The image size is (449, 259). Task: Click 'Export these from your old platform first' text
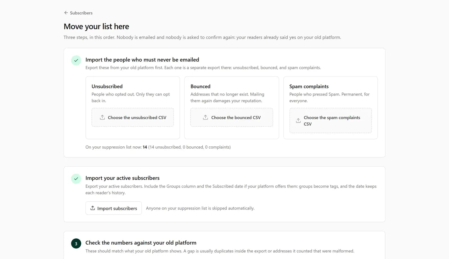point(203,68)
